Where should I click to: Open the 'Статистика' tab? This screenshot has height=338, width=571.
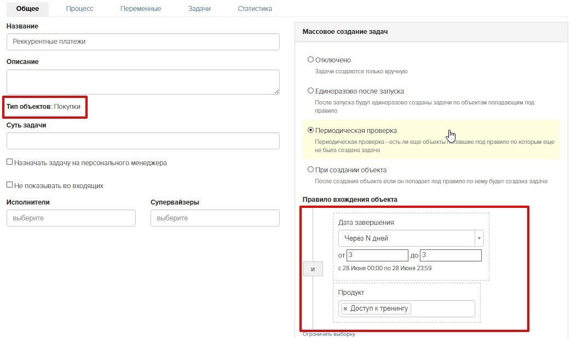255,8
